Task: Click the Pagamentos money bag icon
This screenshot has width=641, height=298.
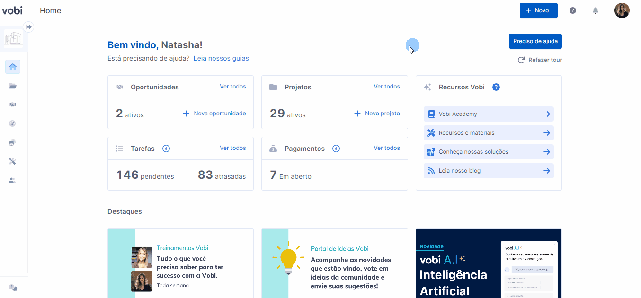Action: (x=273, y=149)
